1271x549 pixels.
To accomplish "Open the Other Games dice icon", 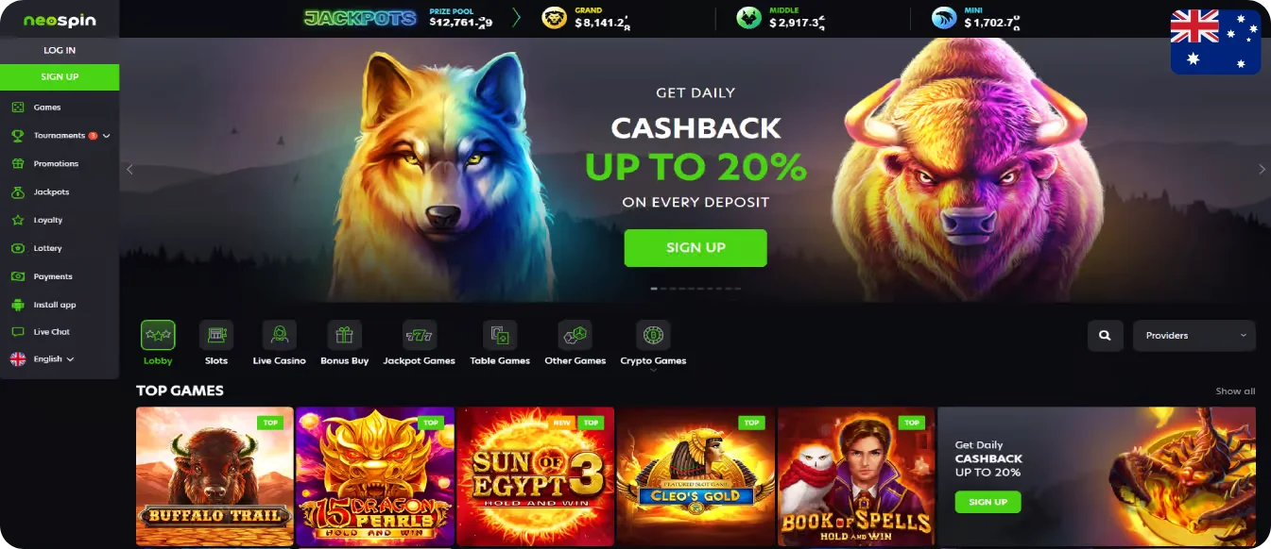I will click(575, 335).
